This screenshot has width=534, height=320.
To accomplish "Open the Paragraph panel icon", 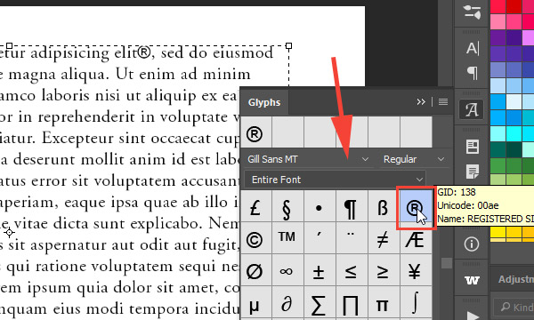I will coord(472,73).
